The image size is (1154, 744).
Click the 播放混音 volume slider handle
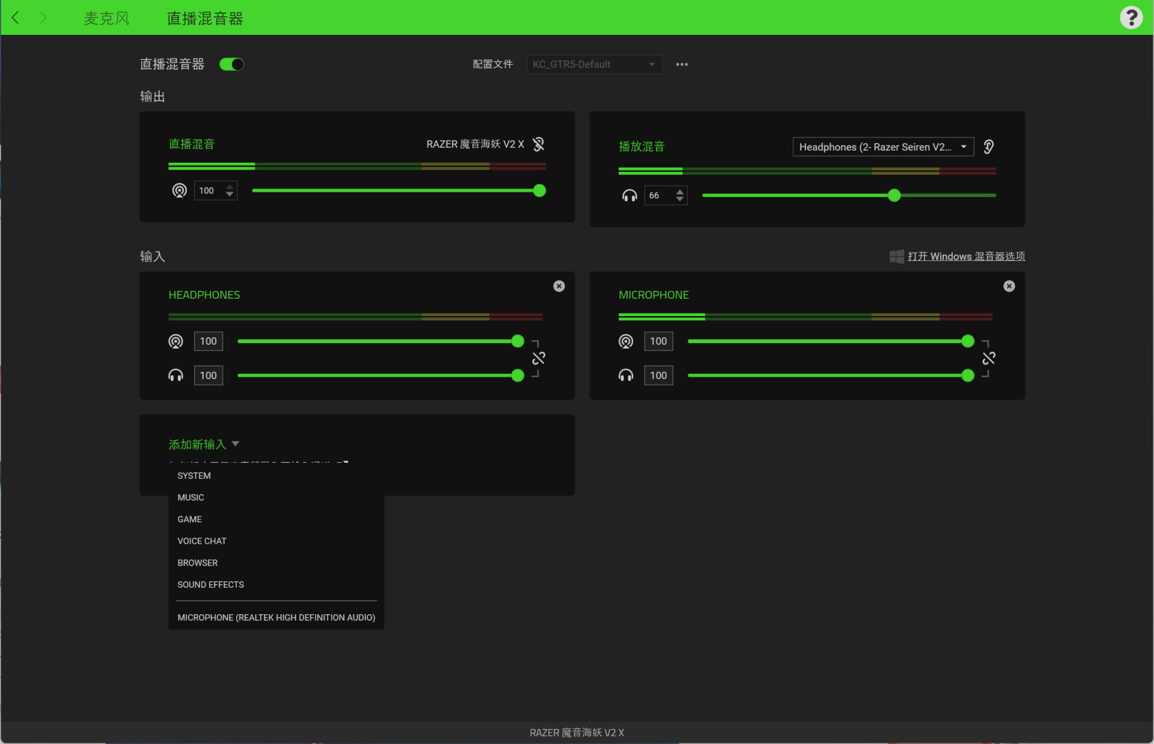point(894,195)
